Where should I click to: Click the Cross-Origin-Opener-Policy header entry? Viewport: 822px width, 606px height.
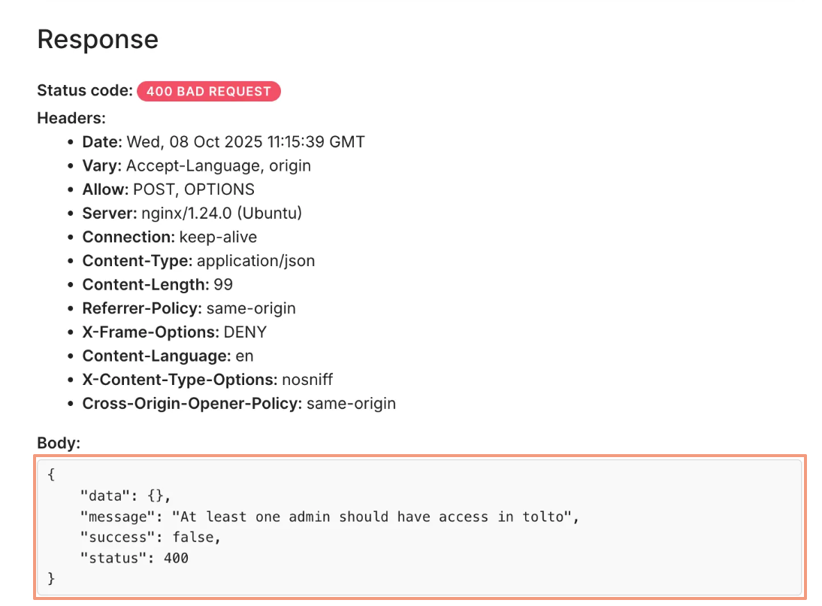(x=239, y=404)
